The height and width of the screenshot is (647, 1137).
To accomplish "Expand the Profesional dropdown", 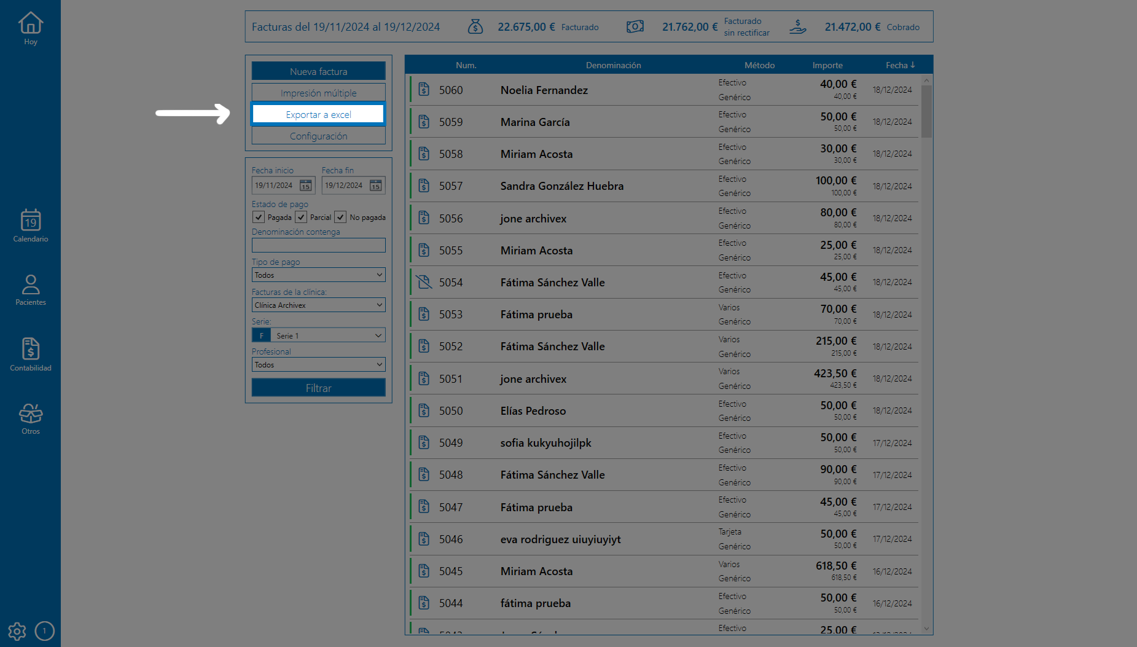I will (x=318, y=365).
